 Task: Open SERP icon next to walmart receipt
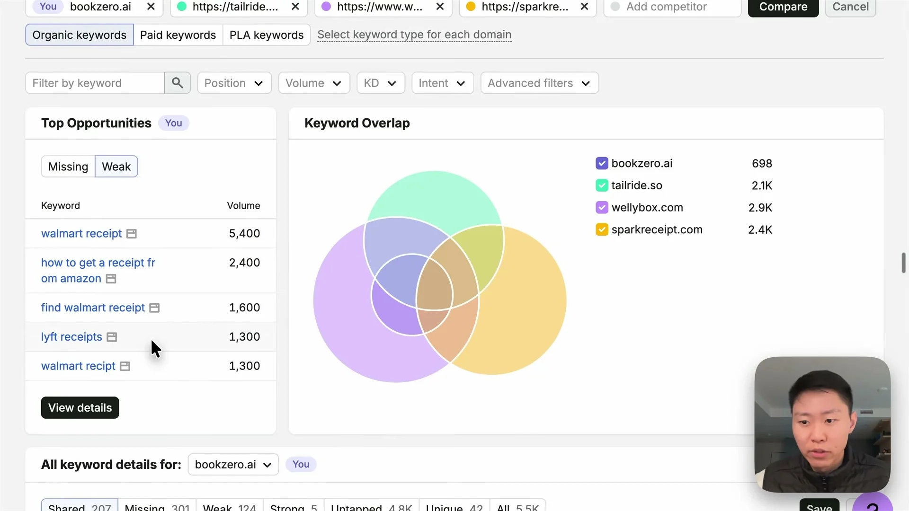(132, 234)
